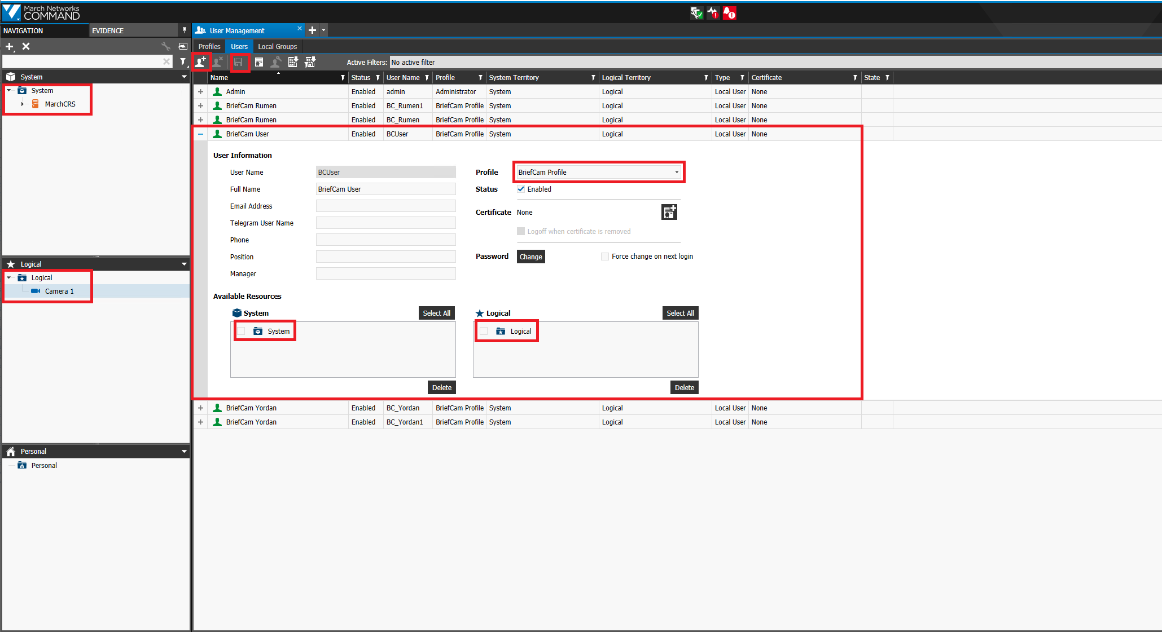This screenshot has width=1162, height=632.
Task: Click the Save changes floppy icon
Action: (239, 62)
